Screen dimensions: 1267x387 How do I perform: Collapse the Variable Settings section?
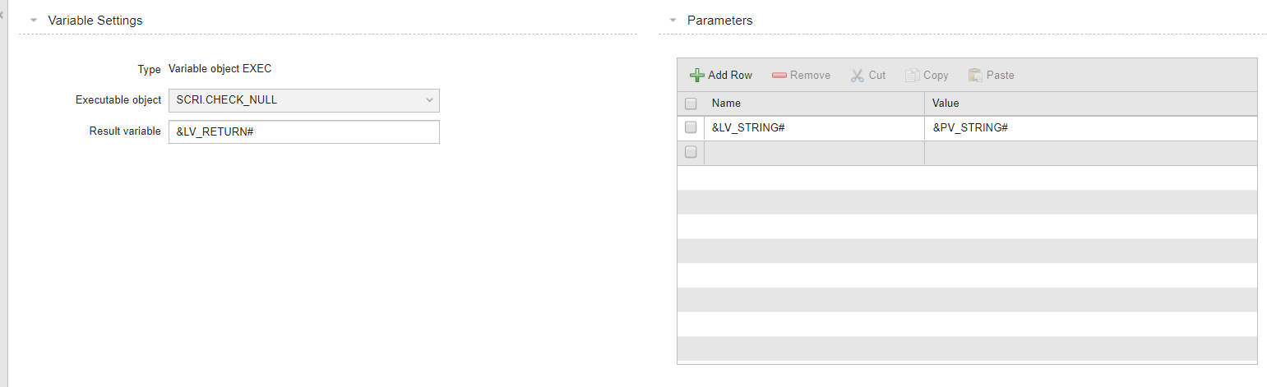pyautogui.click(x=34, y=21)
